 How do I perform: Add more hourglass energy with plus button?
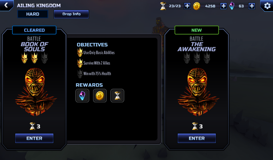point(187,6)
